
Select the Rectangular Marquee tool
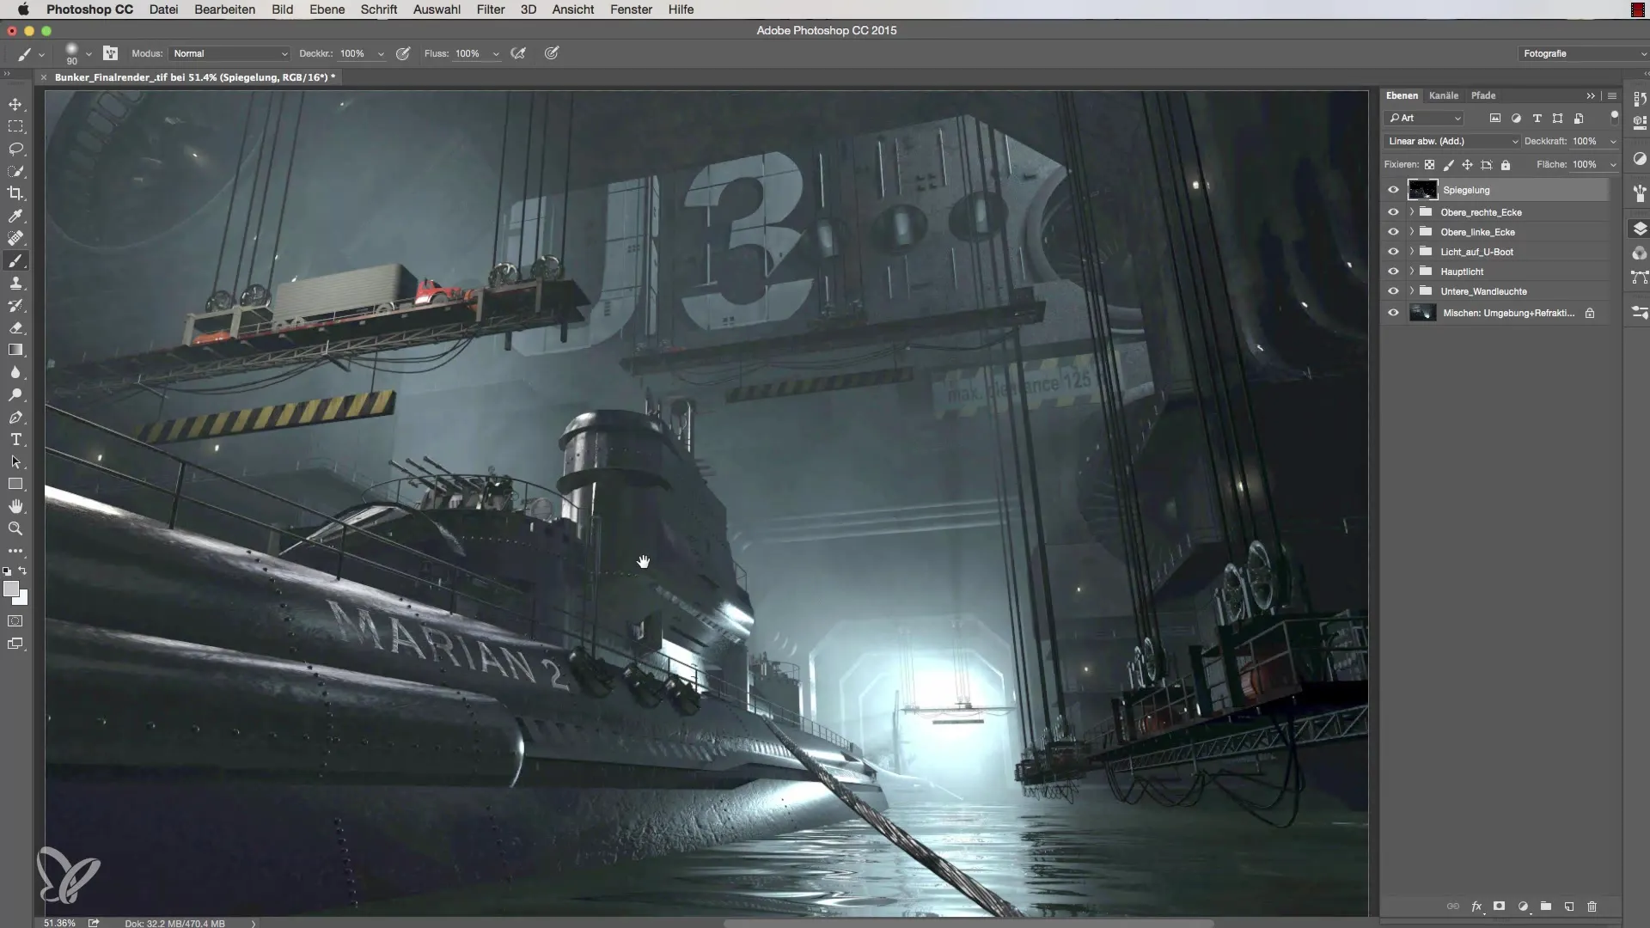[x=15, y=126]
